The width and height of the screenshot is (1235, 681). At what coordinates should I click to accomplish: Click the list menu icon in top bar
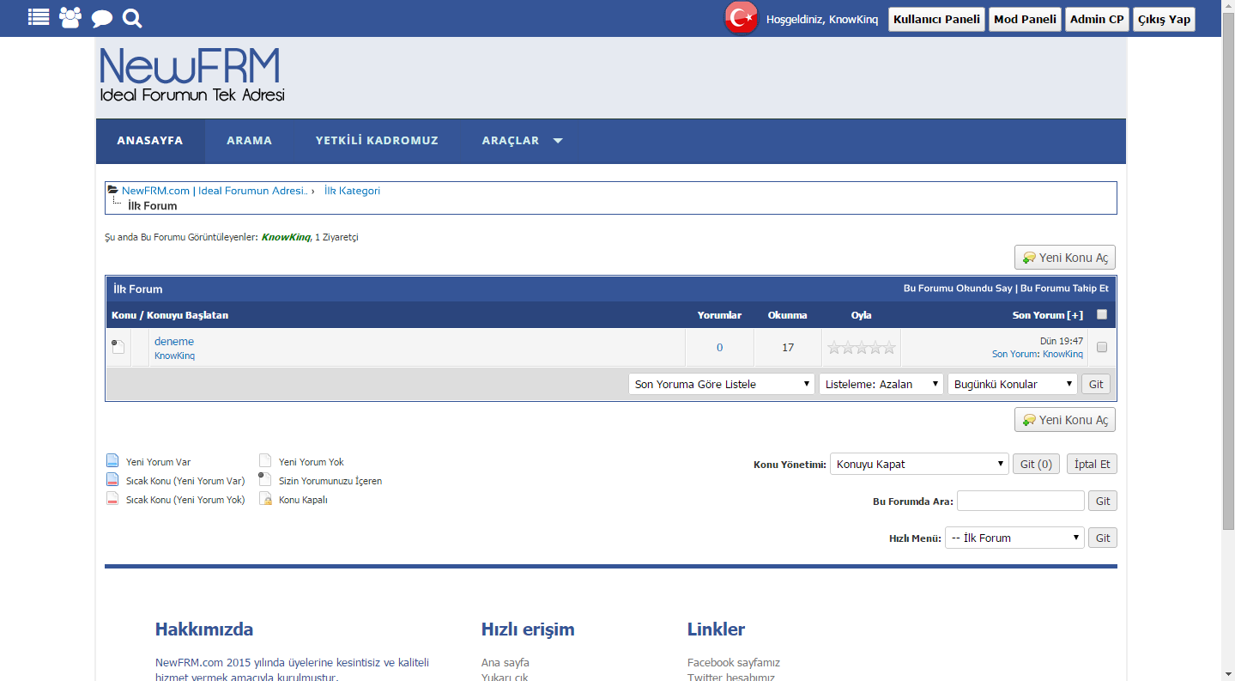pyautogui.click(x=39, y=17)
